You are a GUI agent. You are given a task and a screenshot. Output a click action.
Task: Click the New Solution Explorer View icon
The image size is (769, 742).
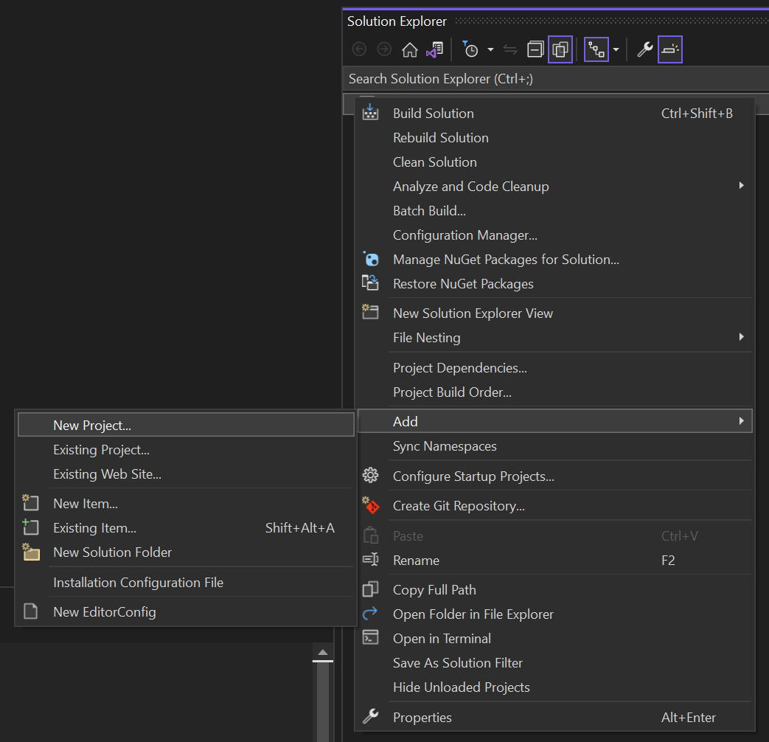[370, 311]
